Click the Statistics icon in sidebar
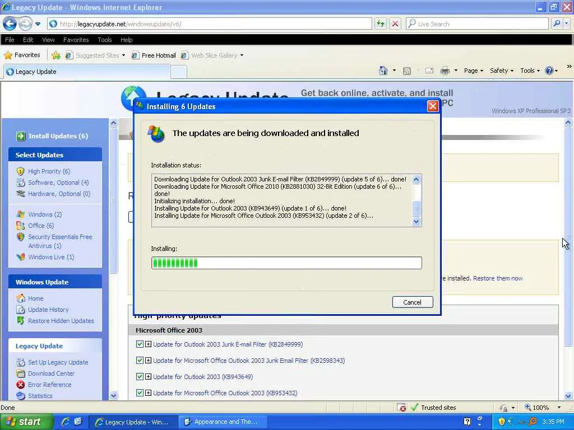Viewport: 574px width, 430px height. pos(21,396)
